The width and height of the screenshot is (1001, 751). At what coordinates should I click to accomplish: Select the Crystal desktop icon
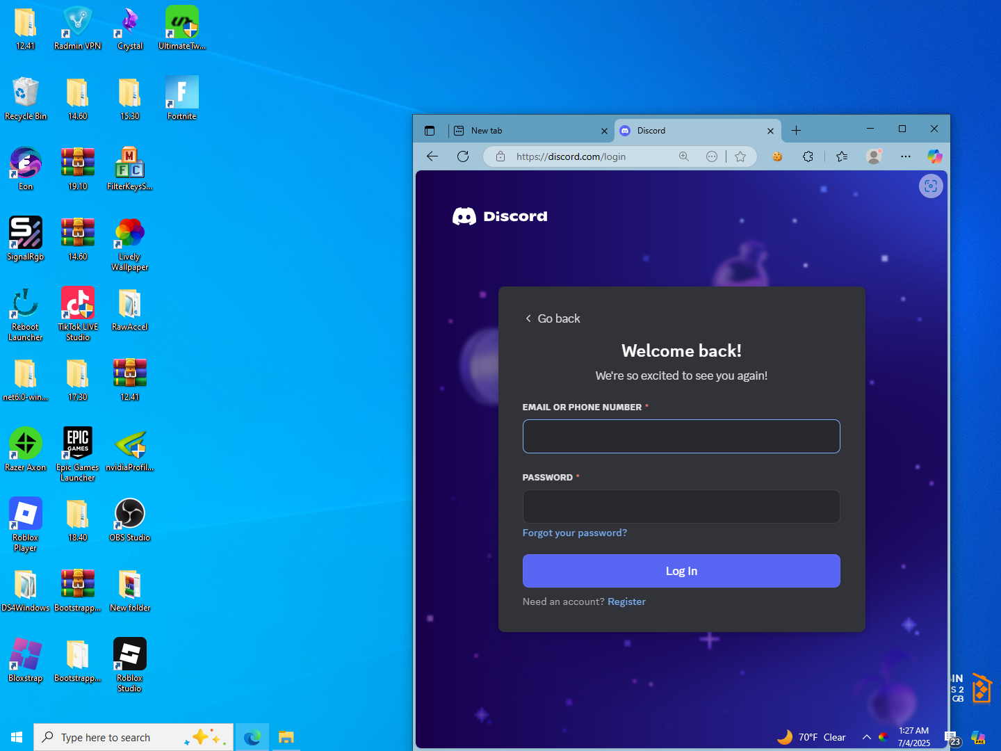tap(130, 29)
